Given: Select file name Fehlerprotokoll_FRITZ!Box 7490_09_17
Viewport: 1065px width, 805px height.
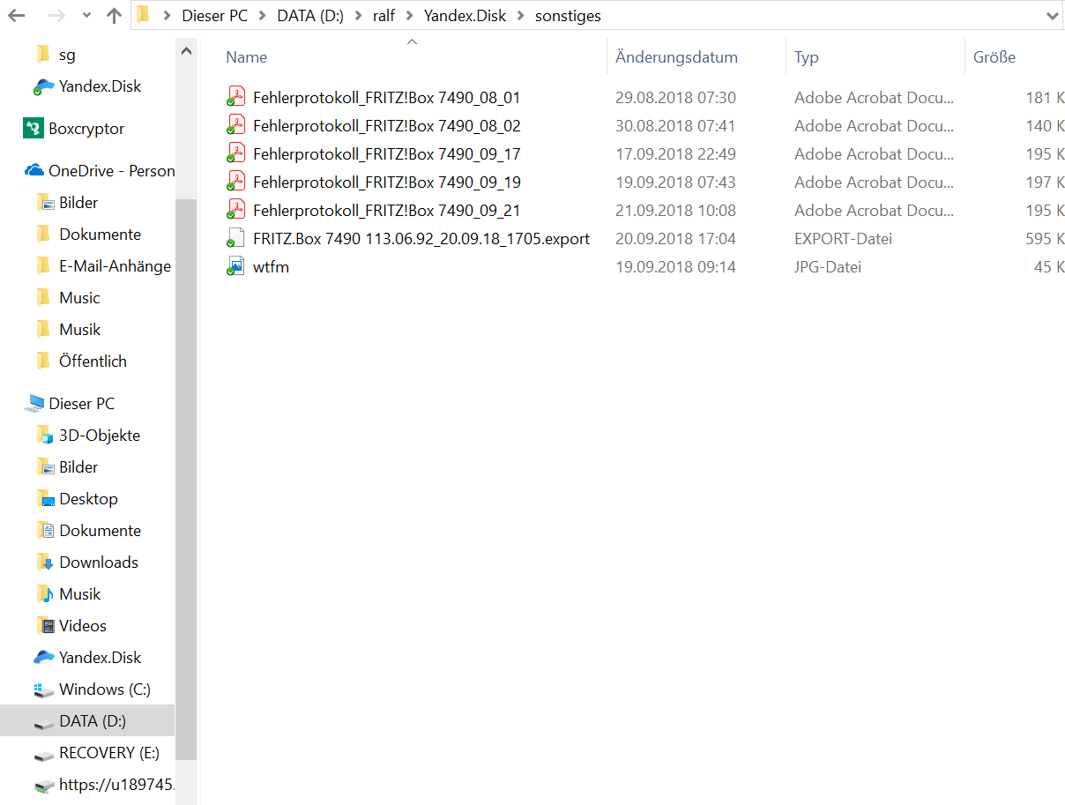Looking at the screenshot, I should (x=386, y=154).
